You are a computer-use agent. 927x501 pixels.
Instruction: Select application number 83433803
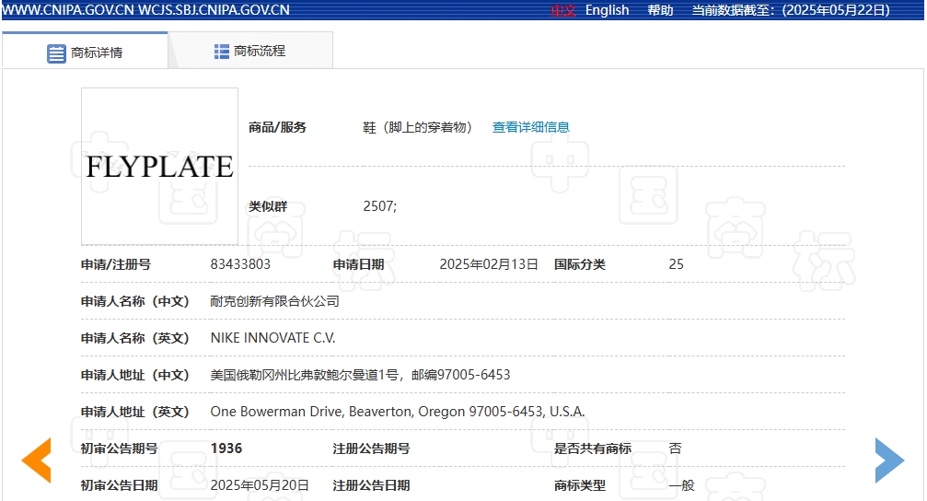240,264
